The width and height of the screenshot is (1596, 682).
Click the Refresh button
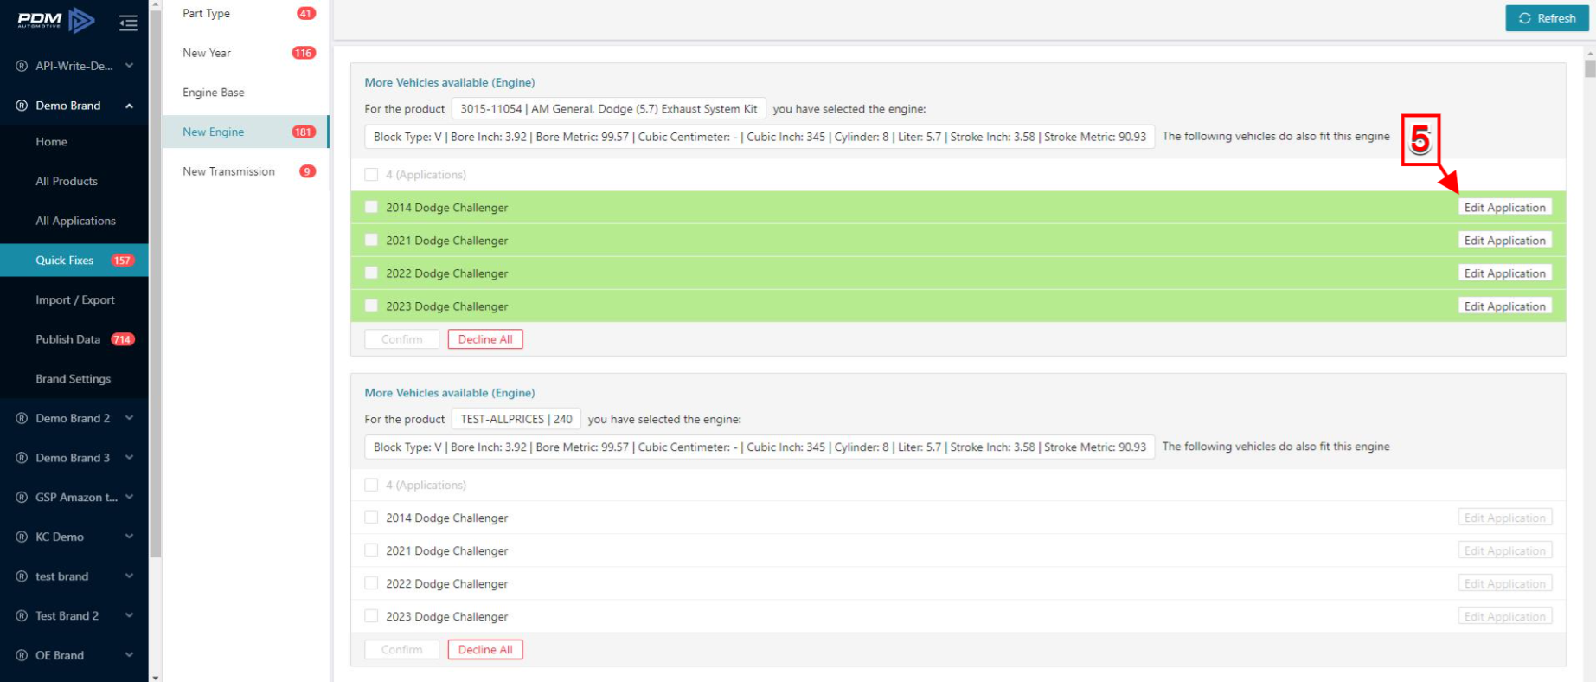tap(1547, 18)
